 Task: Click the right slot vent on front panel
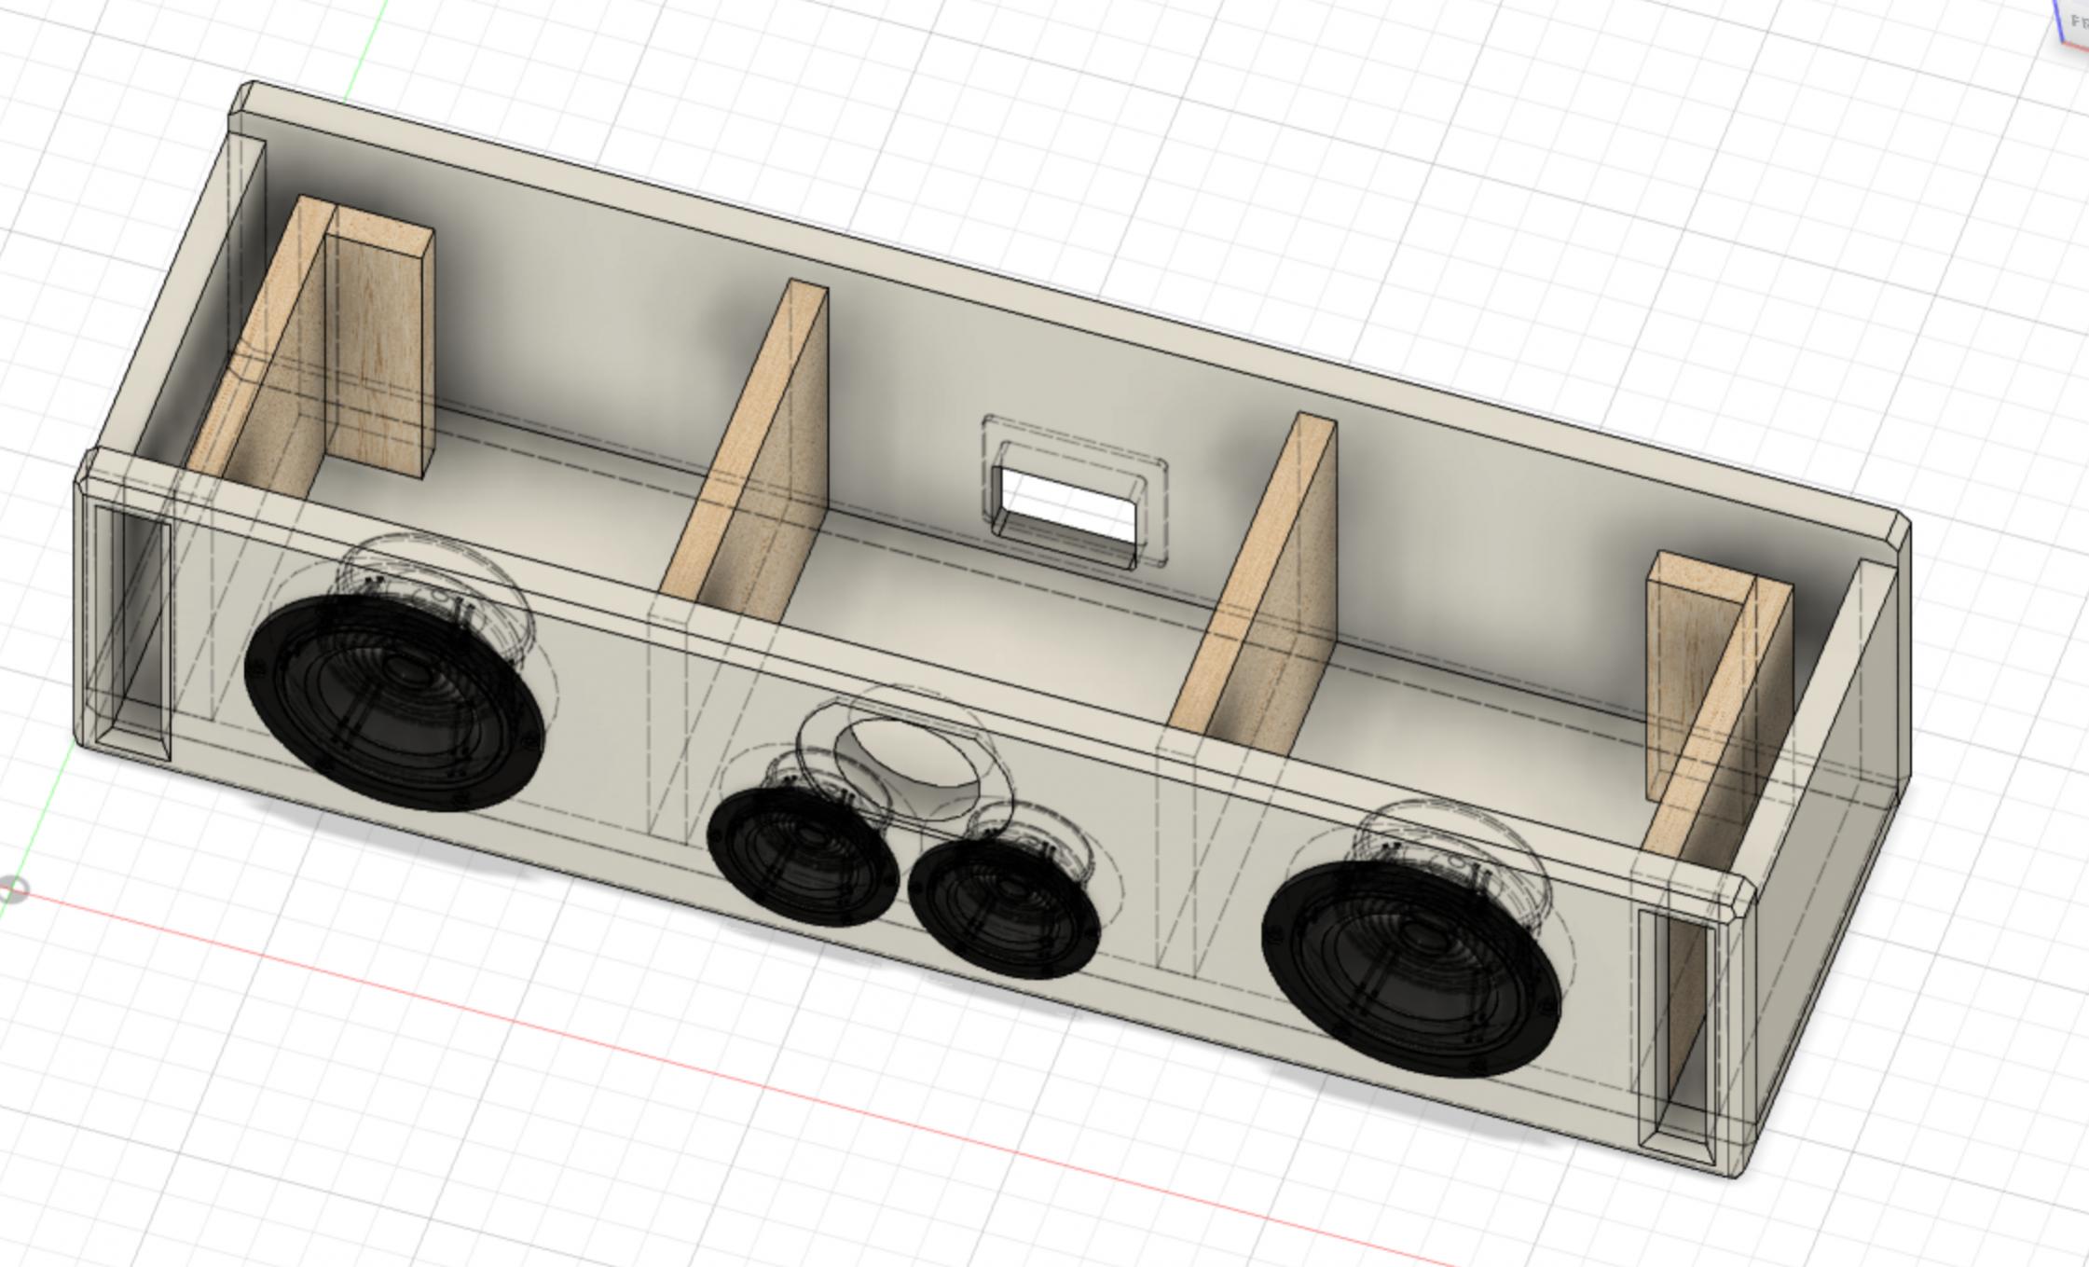pos(1676,1035)
